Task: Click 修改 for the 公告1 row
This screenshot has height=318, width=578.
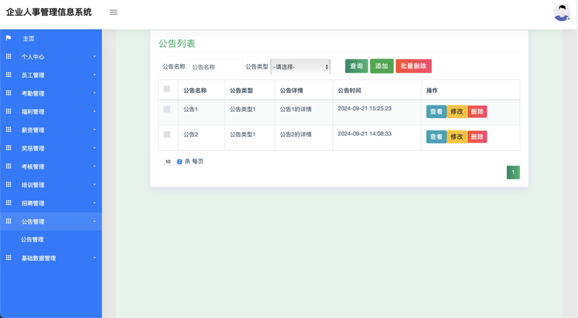Action: [x=457, y=112]
